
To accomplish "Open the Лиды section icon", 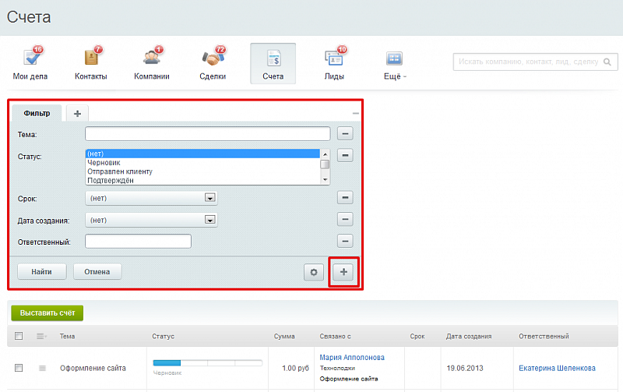I will pos(335,56).
